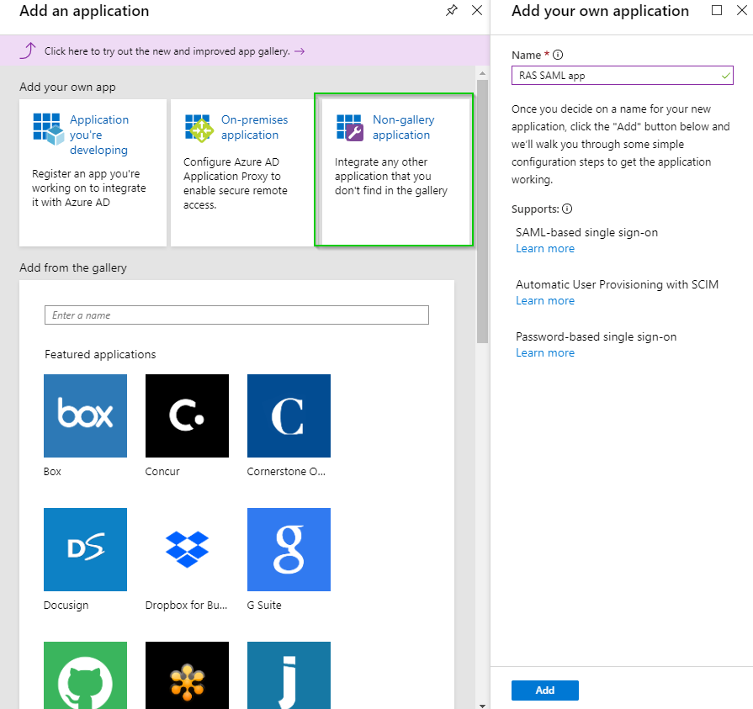The image size is (753, 709).
Task: Click the Add button
Action: pos(544,690)
